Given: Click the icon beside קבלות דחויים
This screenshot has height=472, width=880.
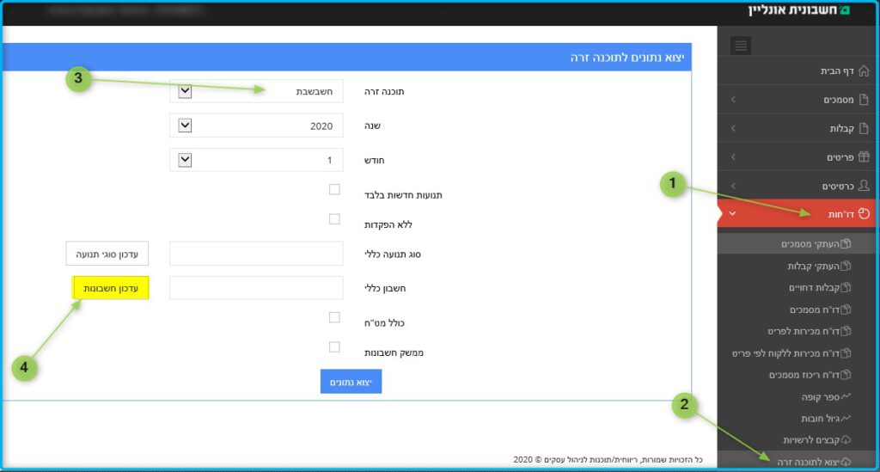Looking at the screenshot, I should 846,287.
